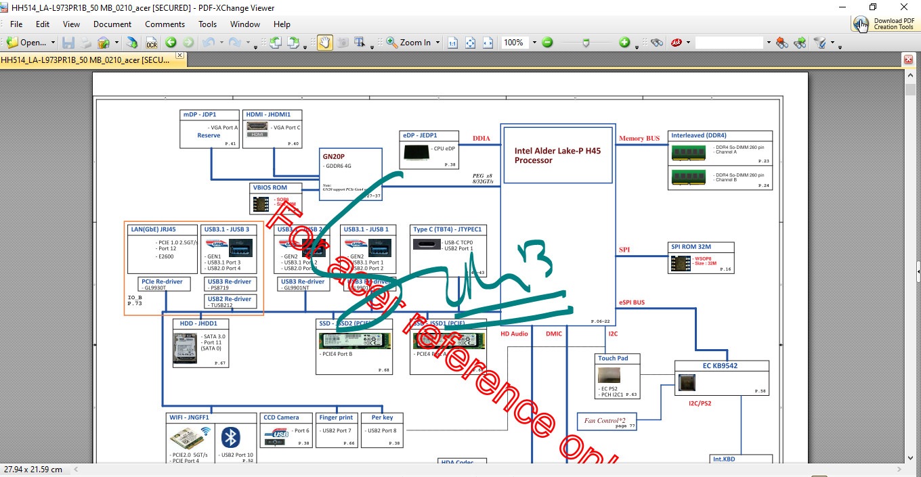Select the Text Select tool
921x477 pixels.
(x=360, y=43)
